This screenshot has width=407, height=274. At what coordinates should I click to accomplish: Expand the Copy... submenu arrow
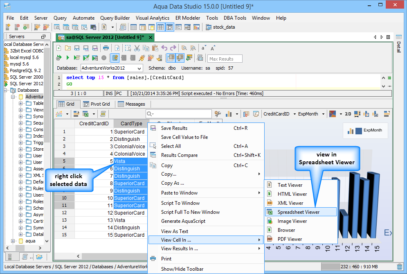coord(259,174)
